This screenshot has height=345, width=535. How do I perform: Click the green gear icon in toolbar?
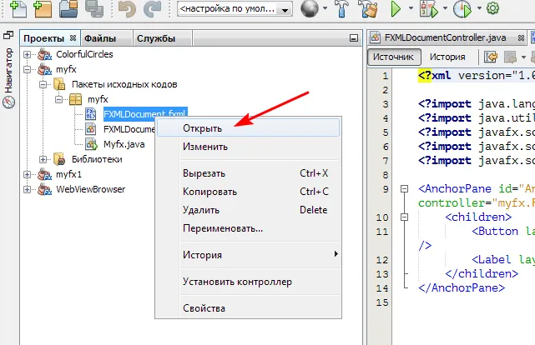(492, 7)
